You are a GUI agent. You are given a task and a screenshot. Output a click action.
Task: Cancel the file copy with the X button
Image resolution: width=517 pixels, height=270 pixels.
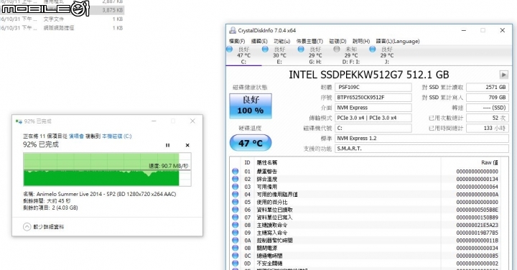pyautogui.click(x=187, y=145)
